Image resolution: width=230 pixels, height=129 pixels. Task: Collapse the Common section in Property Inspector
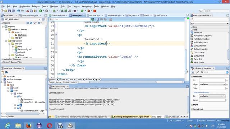click(192, 76)
